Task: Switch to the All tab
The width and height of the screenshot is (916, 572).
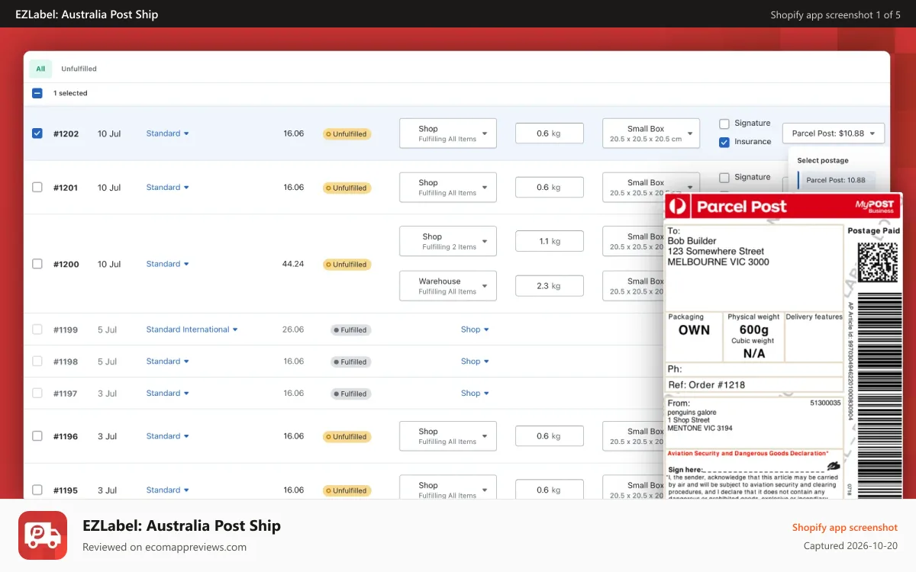Action: tap(40, 69)
